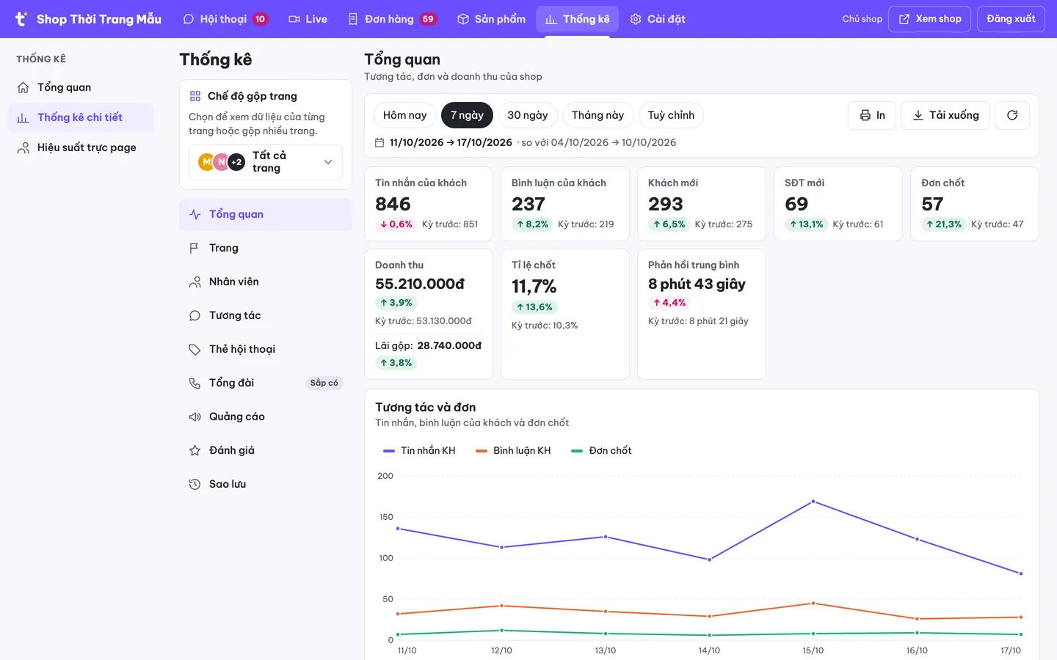Click the In print button
1057x660 pixels.
[x=872, y=115]
